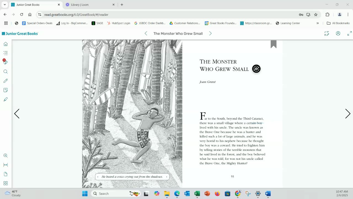Screen dimensions: 353x199
Task: Open the classroom.gr bookmark
Action: click(x=256, y=23)
